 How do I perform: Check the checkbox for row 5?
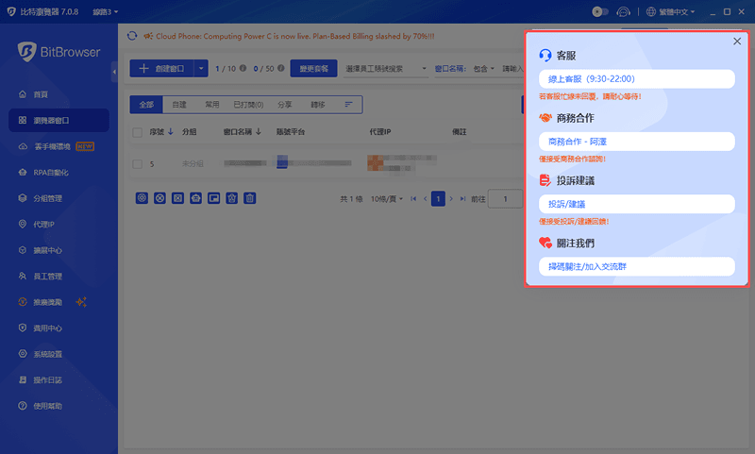(x=138, y=163)
